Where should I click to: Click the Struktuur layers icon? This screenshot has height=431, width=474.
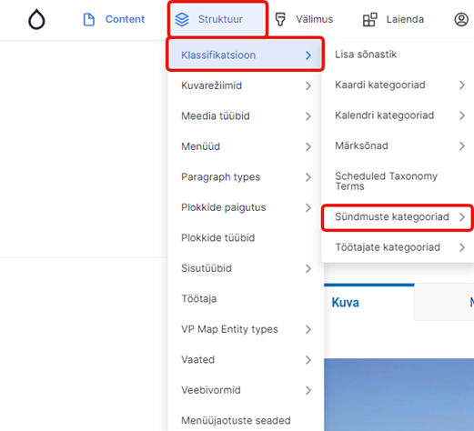pos(182,19)
